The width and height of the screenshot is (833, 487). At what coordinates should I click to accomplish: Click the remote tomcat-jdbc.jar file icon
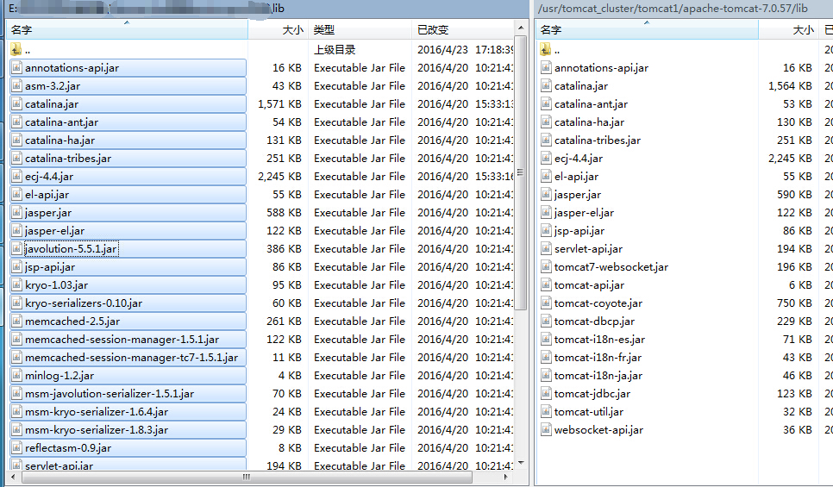[546, 394]
